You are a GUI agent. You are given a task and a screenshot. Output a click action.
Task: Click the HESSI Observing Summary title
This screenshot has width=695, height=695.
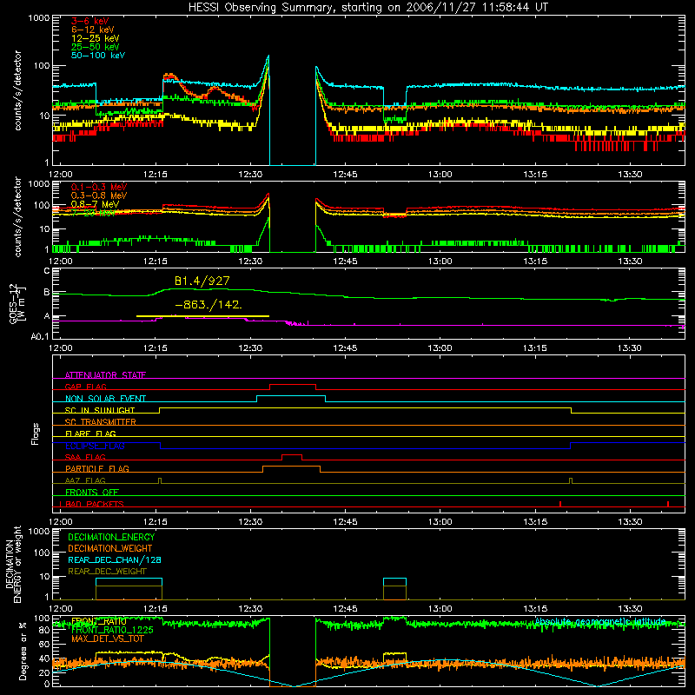(x=368, y=8)
